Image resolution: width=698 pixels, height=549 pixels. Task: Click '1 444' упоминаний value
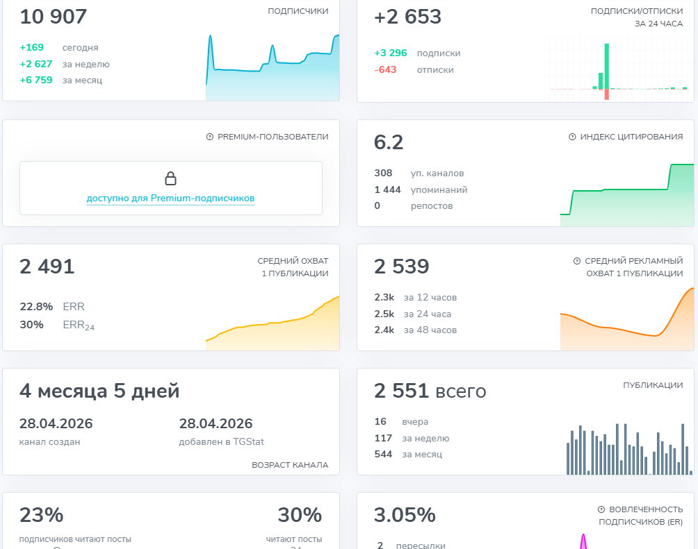click(x=387, y=189)
